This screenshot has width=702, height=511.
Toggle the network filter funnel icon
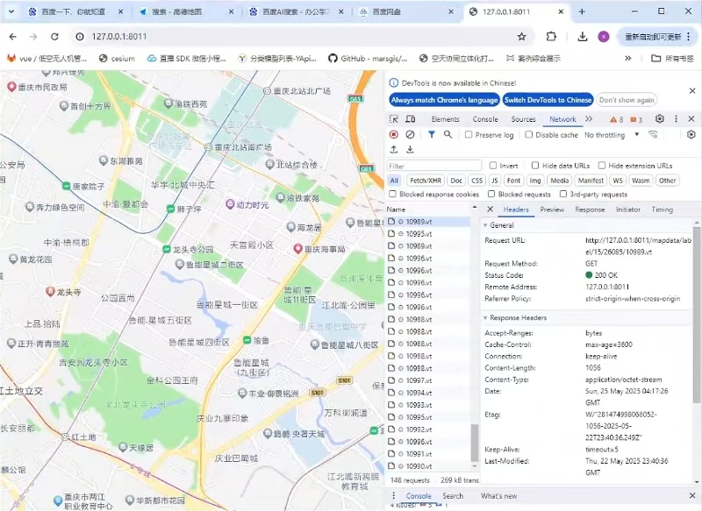(x=431, y=135)
